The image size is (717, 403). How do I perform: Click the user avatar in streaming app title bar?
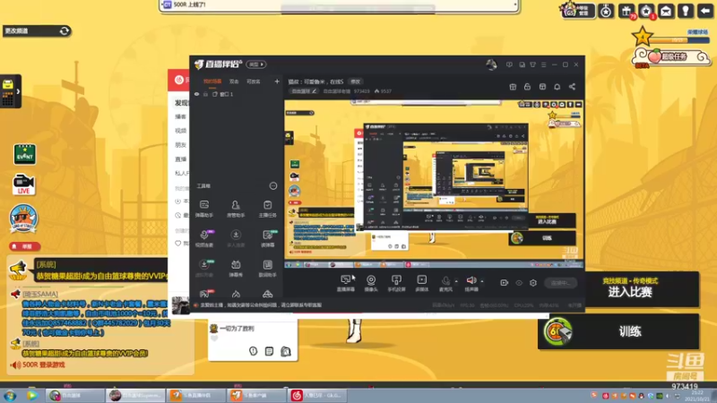(x=491, y=64)
